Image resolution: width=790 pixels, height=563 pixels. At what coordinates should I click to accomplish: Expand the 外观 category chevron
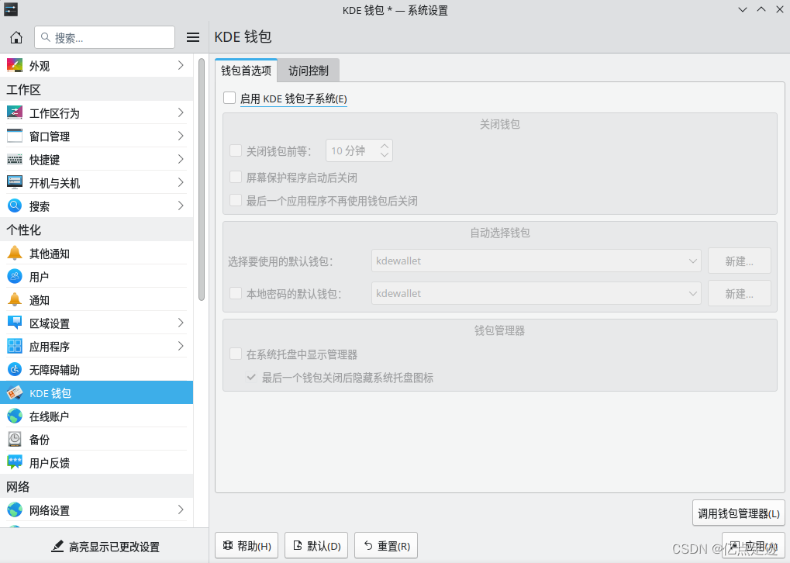click(x=181, y=65)
